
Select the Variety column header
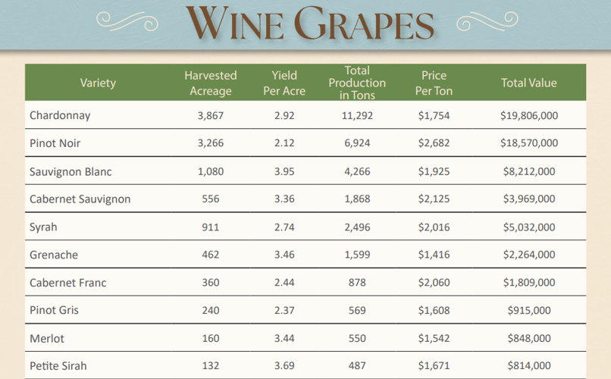pos(98,83)
